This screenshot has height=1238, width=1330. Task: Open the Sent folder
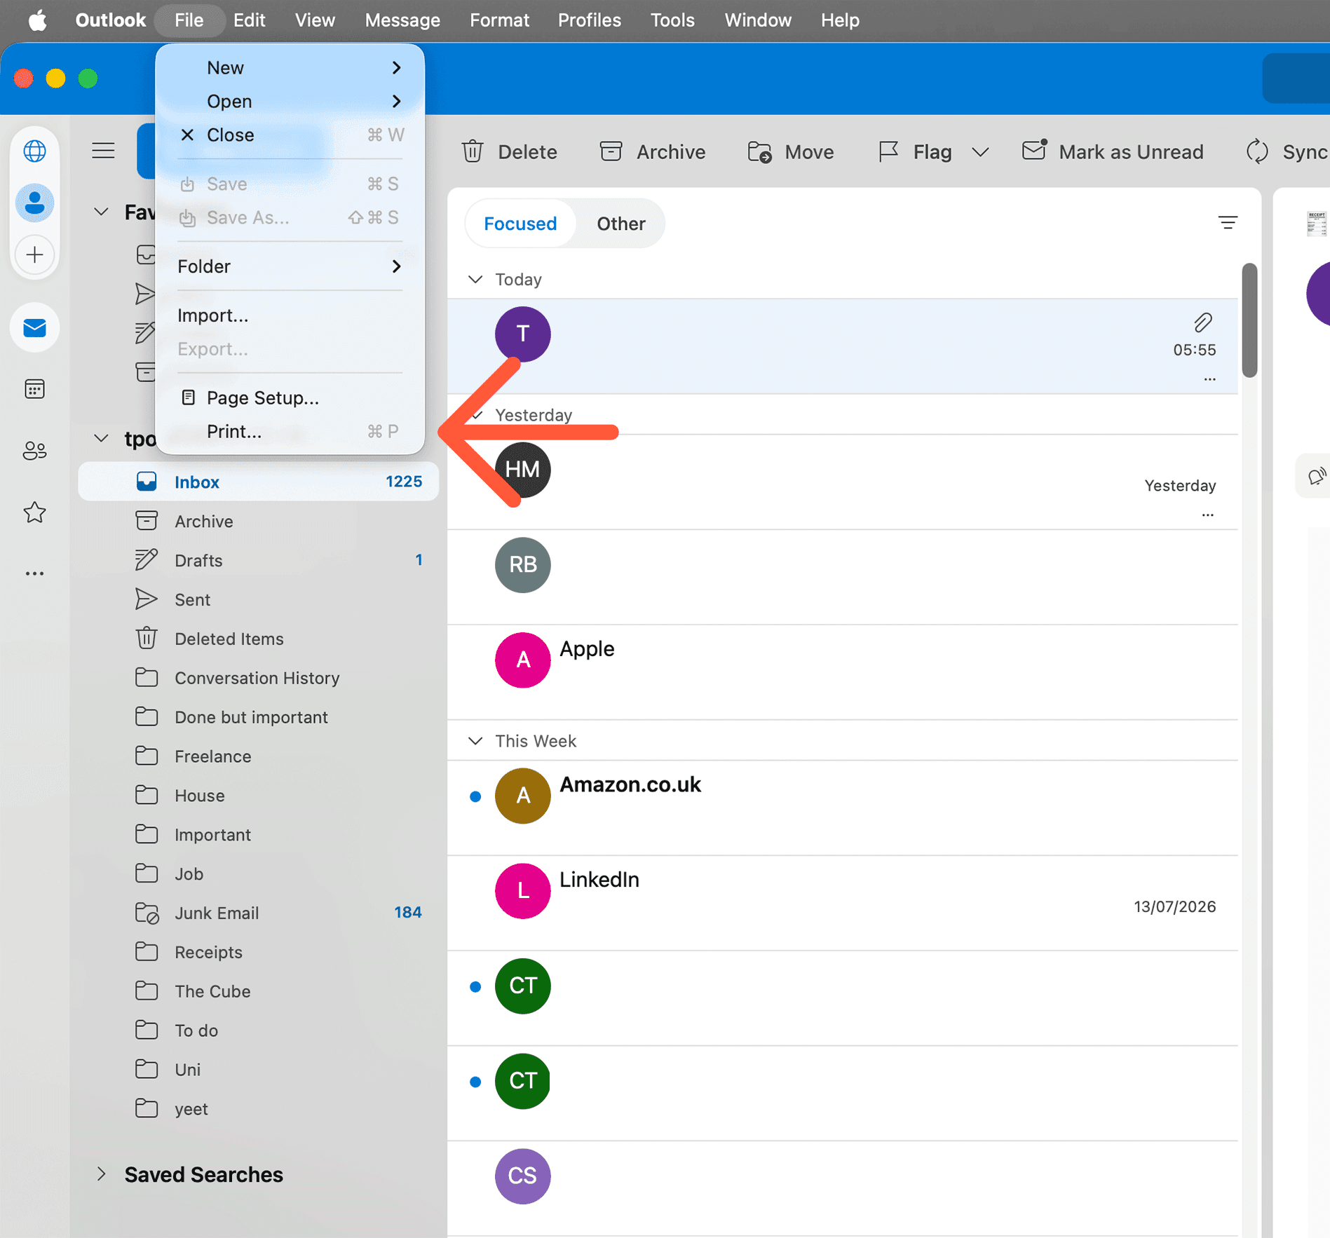[259, 599]
